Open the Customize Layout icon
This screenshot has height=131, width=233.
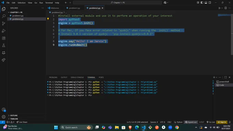[198, 2]
